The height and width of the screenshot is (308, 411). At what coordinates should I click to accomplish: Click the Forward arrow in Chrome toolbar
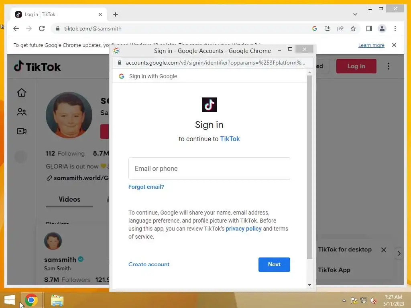pyautogui.click(x=29, y=28)
